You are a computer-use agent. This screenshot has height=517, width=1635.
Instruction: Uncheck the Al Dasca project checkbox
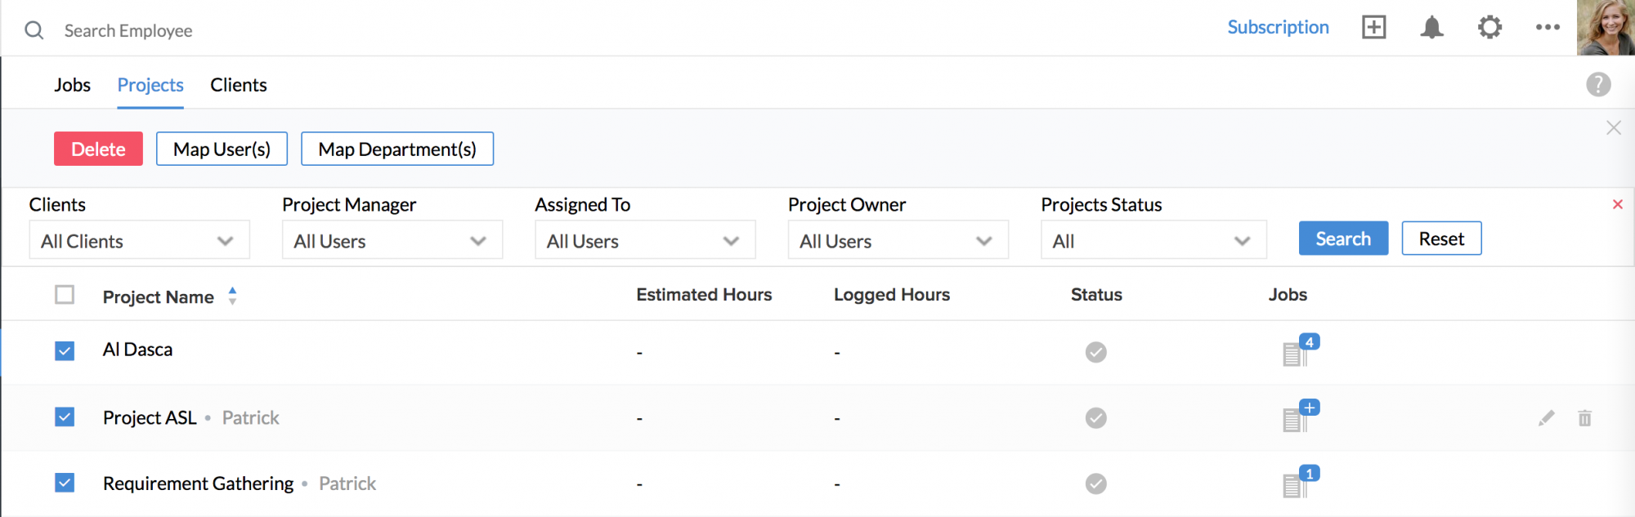(65, 351)
